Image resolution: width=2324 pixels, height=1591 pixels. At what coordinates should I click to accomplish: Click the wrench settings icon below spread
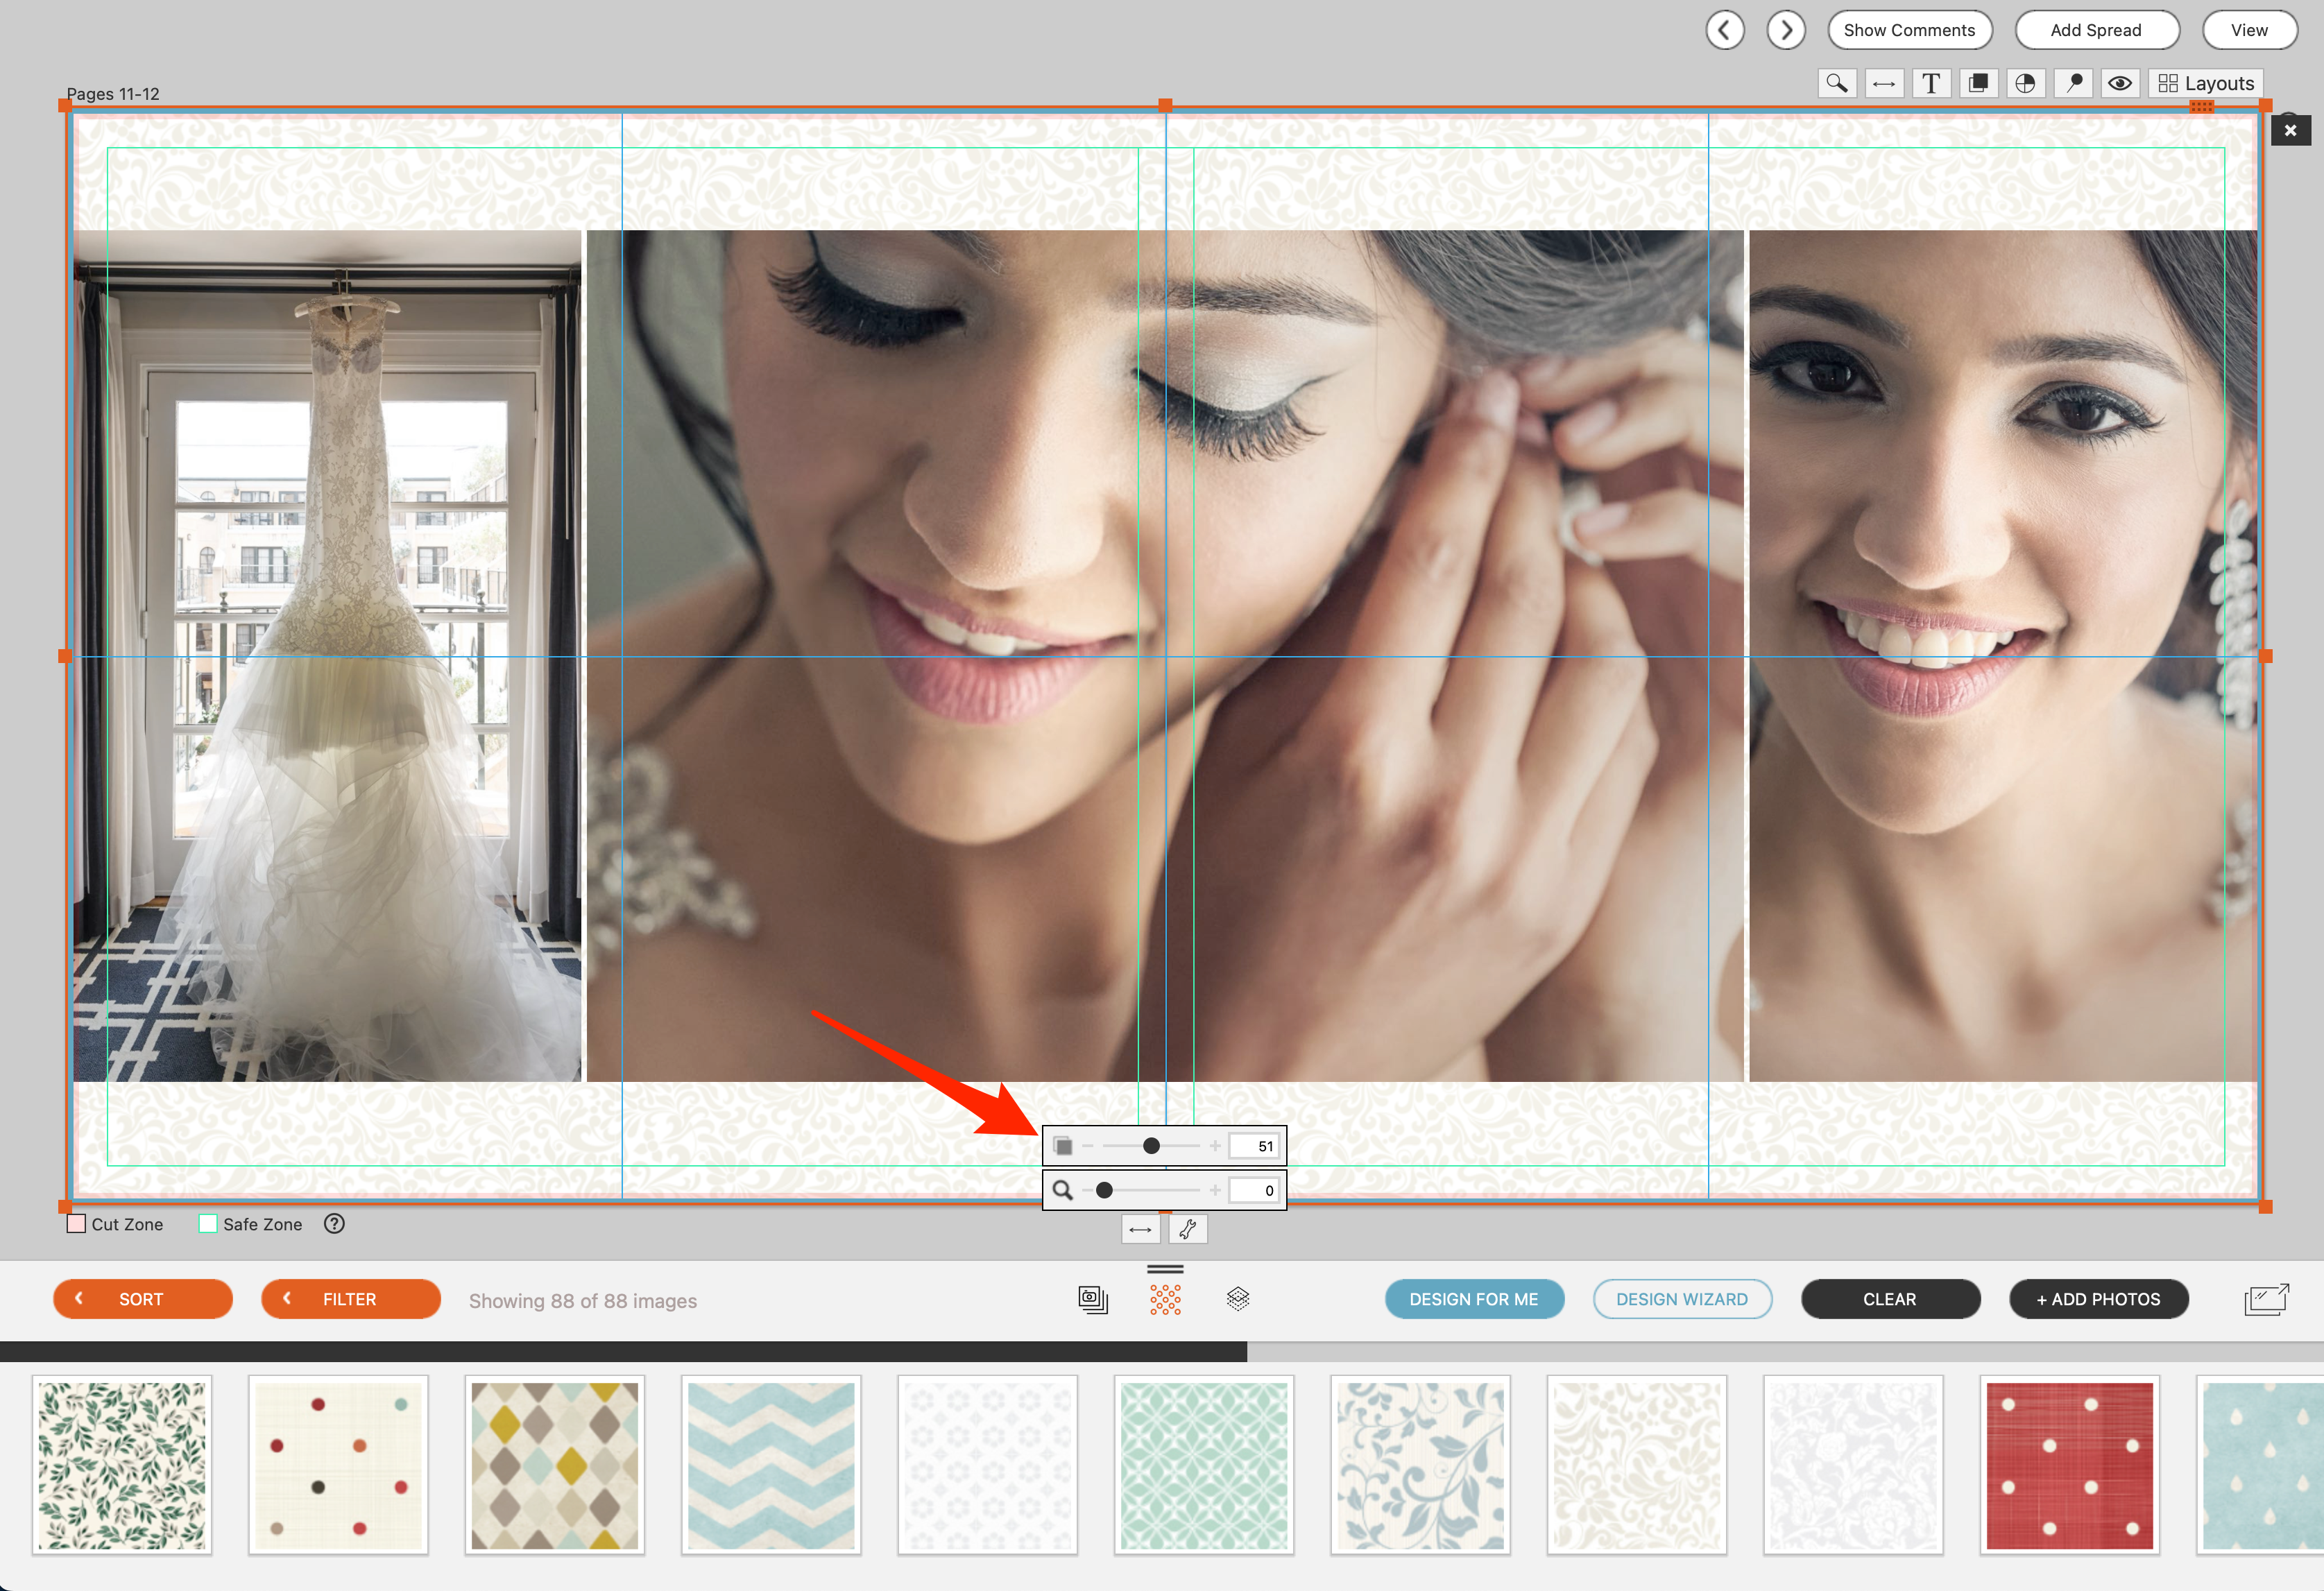coord(1188,1229)
